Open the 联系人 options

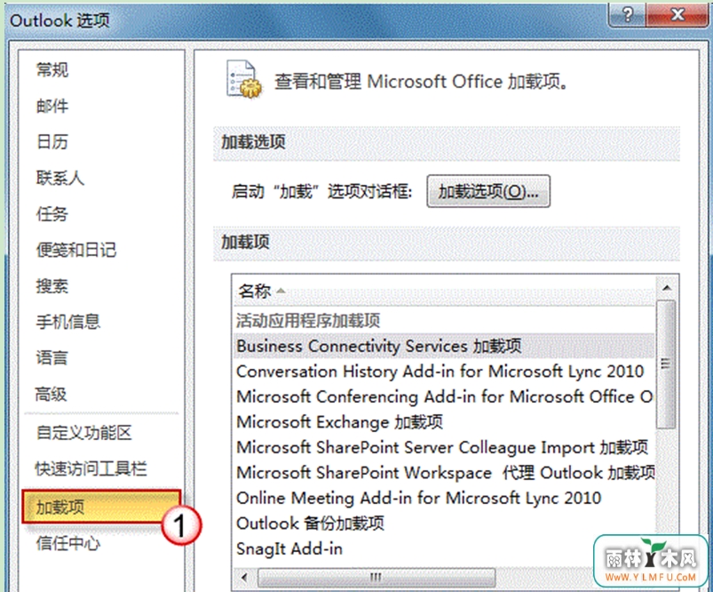click(x=60, y=178)
